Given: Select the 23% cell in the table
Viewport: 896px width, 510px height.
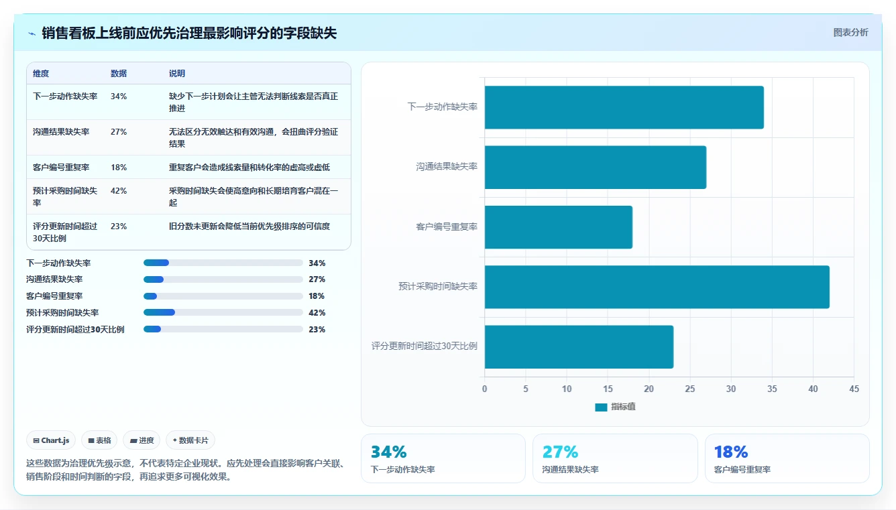Looking at the screenshot, I should [119, 227].
